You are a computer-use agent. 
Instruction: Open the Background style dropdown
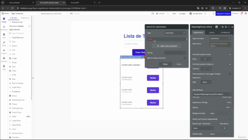tap(220, 113)
